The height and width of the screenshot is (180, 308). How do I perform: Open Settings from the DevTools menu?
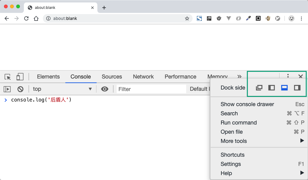231,164
